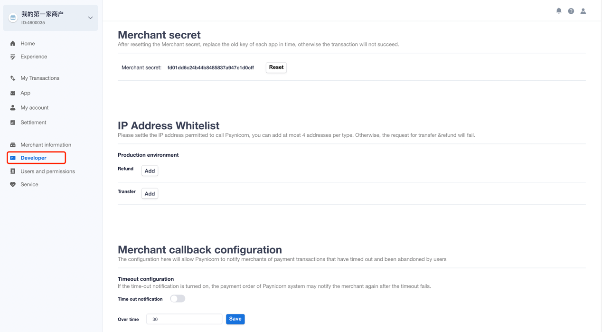The height and width of the screenshot is (332, 602).
Task: Save the Over time setting
Action: [235, 319]
